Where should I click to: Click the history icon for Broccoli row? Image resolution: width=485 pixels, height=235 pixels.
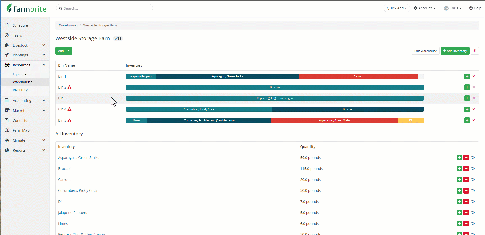click(x=473, y=168)
